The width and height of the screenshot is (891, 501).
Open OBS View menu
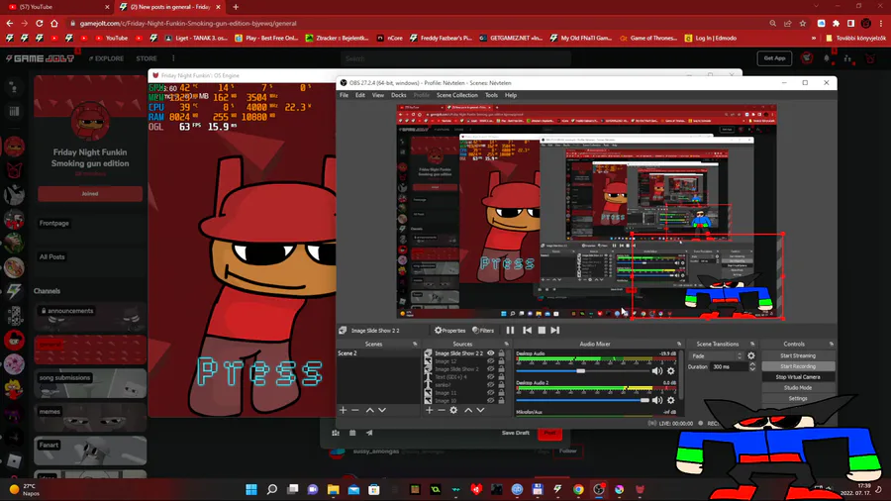[x=378, y=95]
